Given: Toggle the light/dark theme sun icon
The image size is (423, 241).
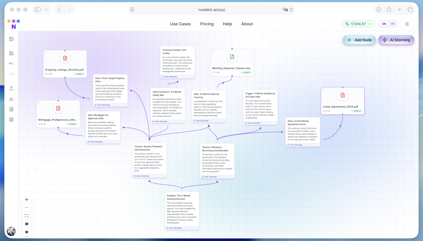Looking at the screenshot, I should [407, 24].
